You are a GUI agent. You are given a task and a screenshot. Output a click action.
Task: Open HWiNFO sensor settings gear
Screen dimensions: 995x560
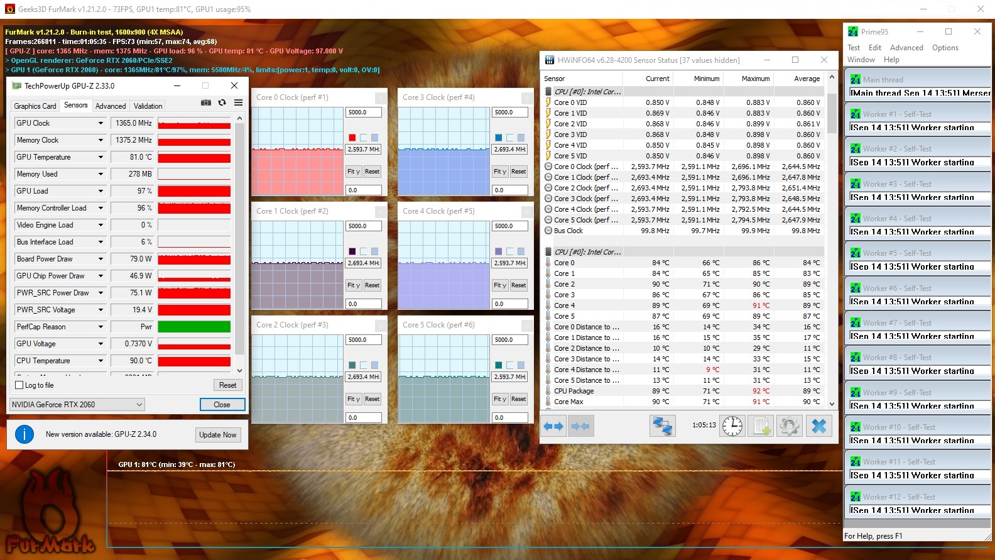tap(790, 426)
